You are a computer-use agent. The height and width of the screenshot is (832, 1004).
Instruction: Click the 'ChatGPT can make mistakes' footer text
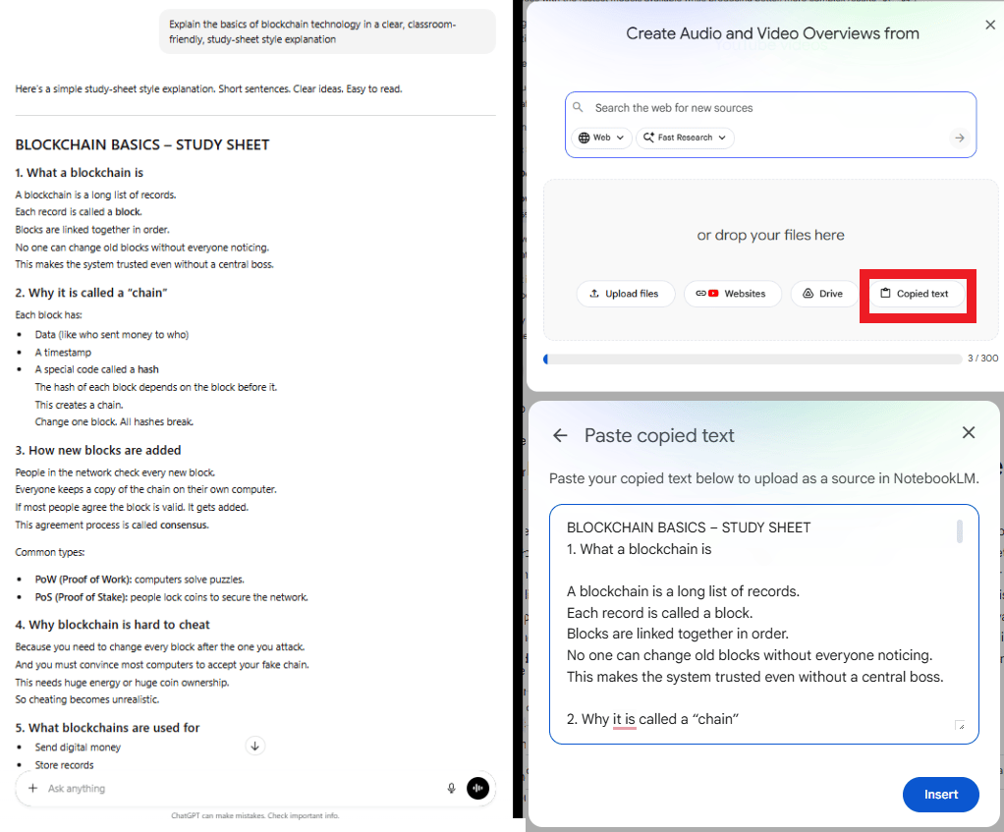pyautogui.click(x=254, y=816)
